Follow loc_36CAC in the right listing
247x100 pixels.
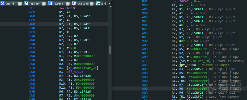pyautogui.click(x=180, y=1)
